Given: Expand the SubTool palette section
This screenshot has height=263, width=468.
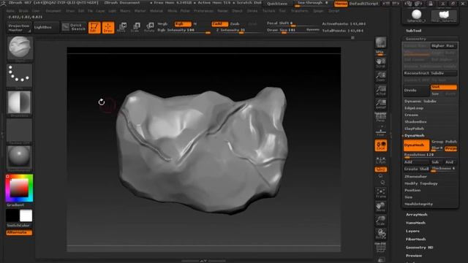Looking at the screenshot, I should coord(413,31).
